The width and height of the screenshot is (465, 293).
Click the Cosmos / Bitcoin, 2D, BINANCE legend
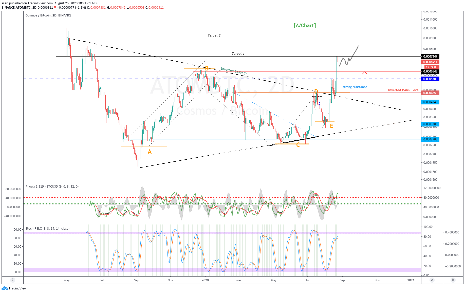48,15
